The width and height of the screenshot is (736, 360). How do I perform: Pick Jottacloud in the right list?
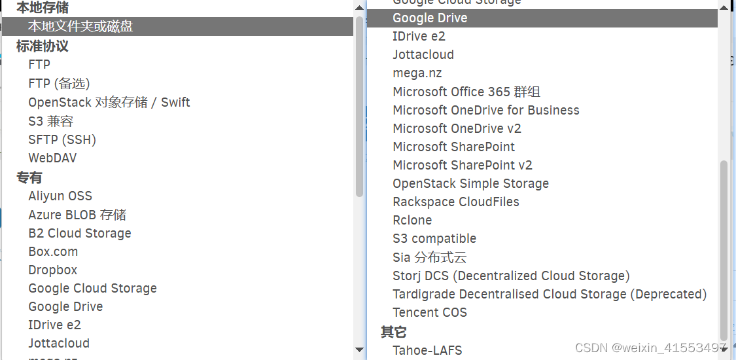tap(423, 54)
